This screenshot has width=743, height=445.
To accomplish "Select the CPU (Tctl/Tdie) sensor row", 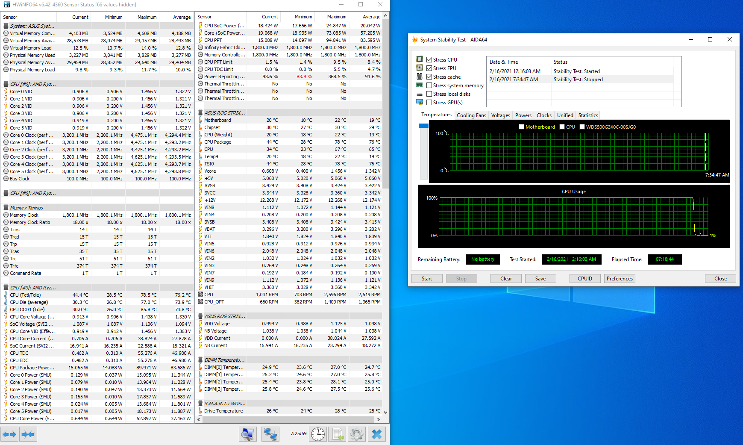I will click(98, 295).
